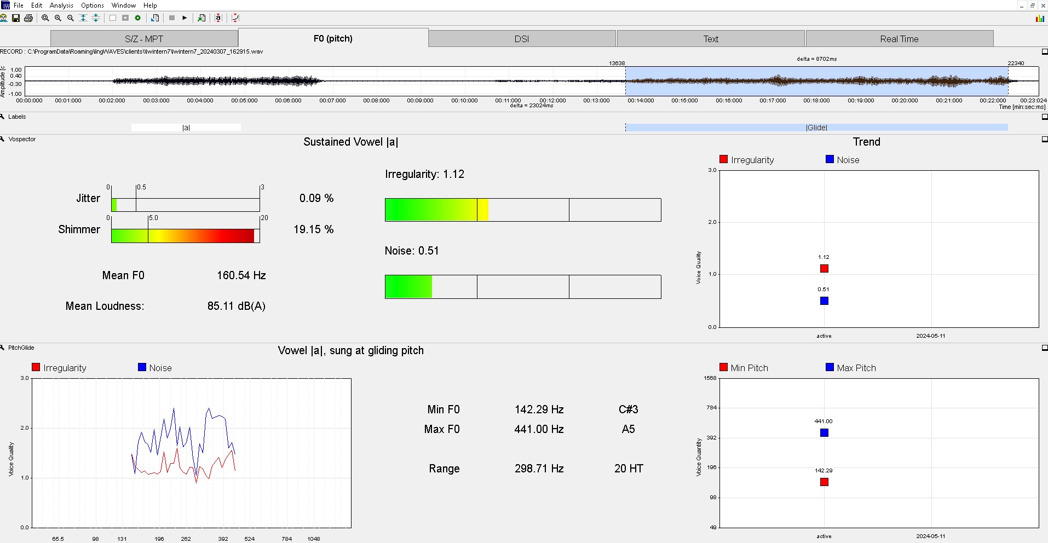Maximize the waveform RECORD panel

pos(1044,51)
